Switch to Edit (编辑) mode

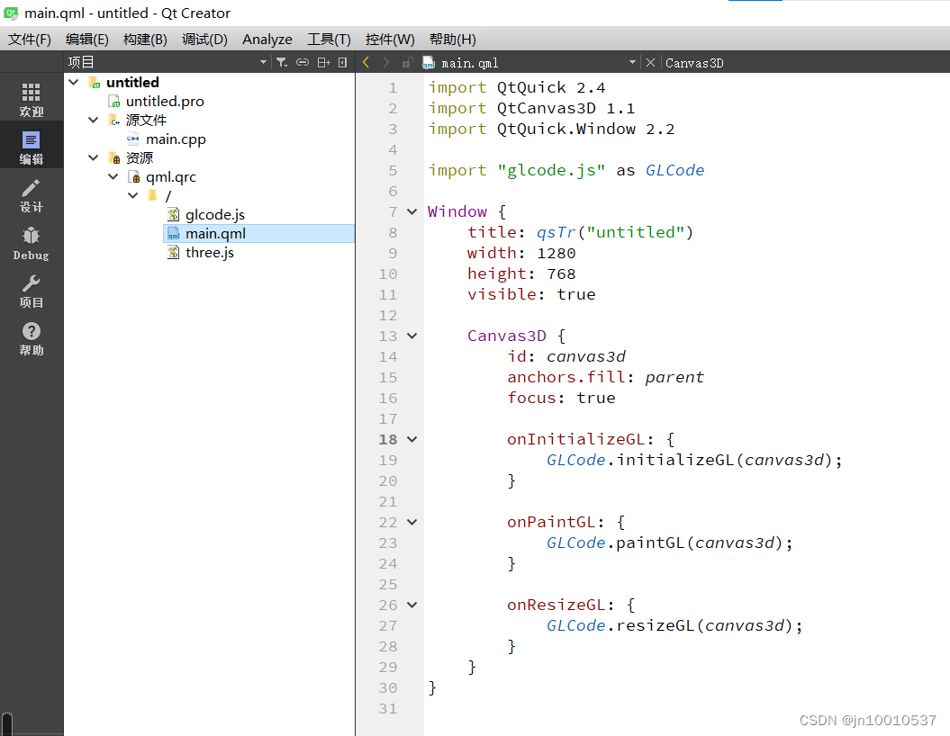[x=31, y=147]
